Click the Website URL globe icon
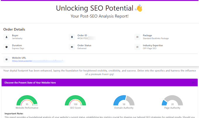199x118 pixels. click(6, 59)
